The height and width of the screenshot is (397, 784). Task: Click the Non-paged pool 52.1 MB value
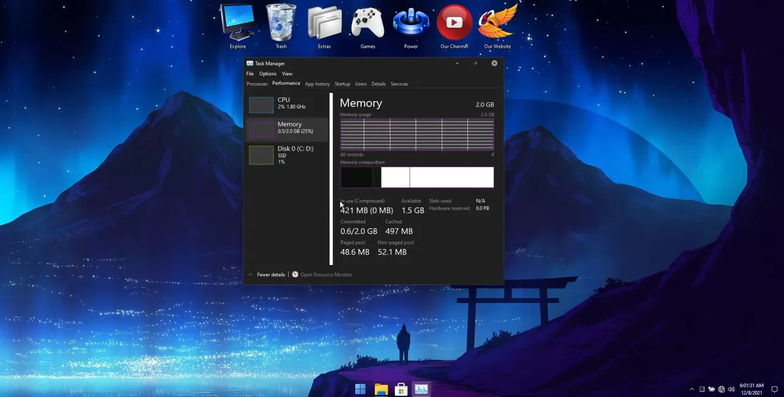click(392, 252)
